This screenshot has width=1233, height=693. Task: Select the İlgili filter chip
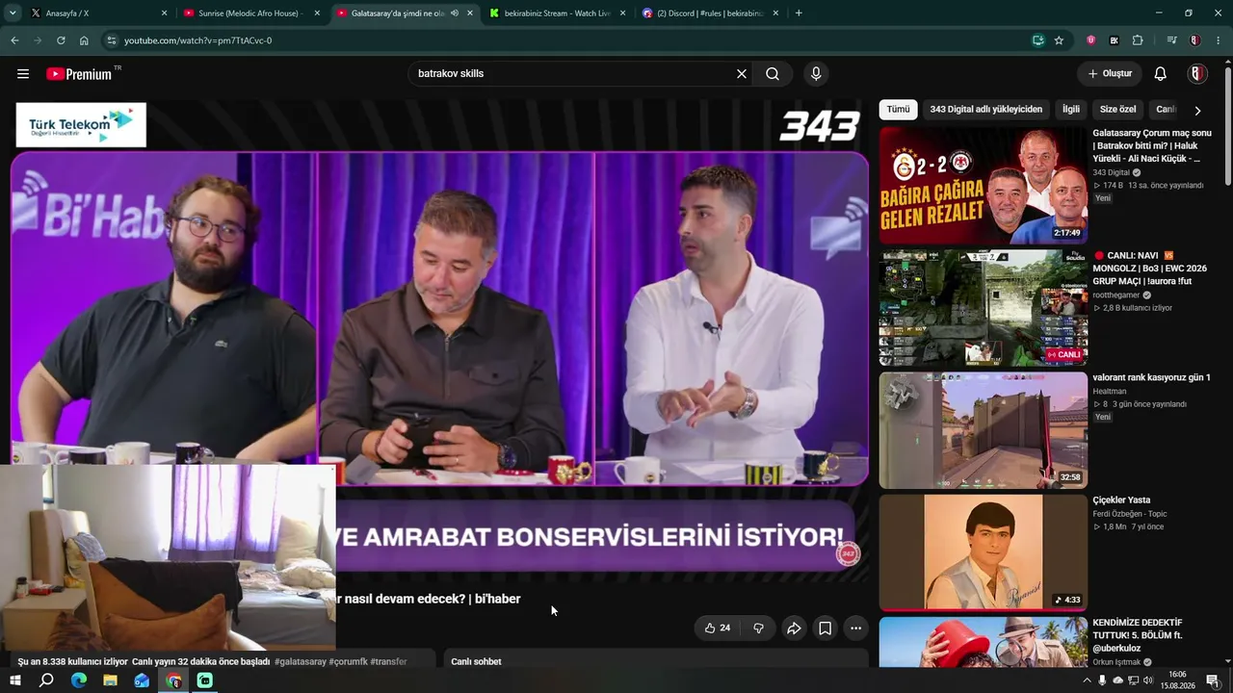coord(1071,110)
